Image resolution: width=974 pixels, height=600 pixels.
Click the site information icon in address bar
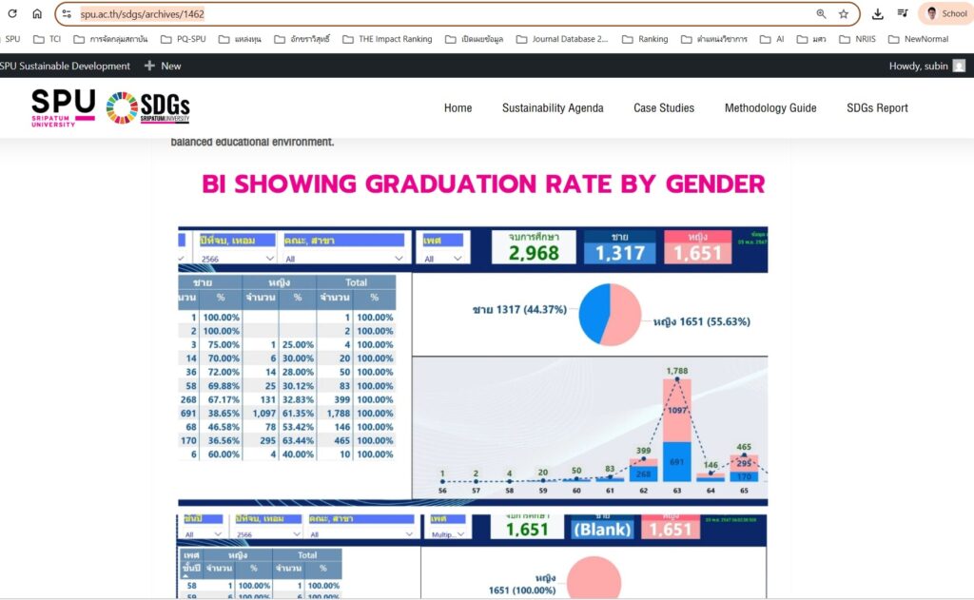point(67,14)
